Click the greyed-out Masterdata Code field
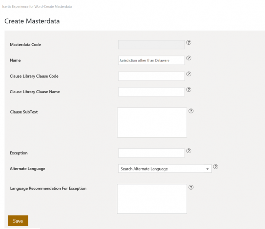265x229 pixels. tap(151, 45)
